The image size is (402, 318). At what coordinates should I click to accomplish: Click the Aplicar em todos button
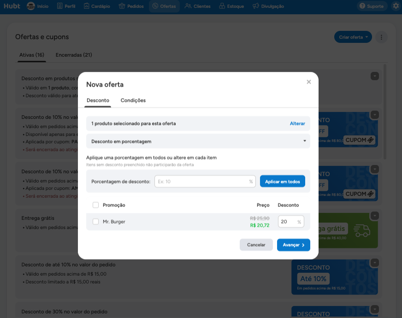(x=282, y=182)
